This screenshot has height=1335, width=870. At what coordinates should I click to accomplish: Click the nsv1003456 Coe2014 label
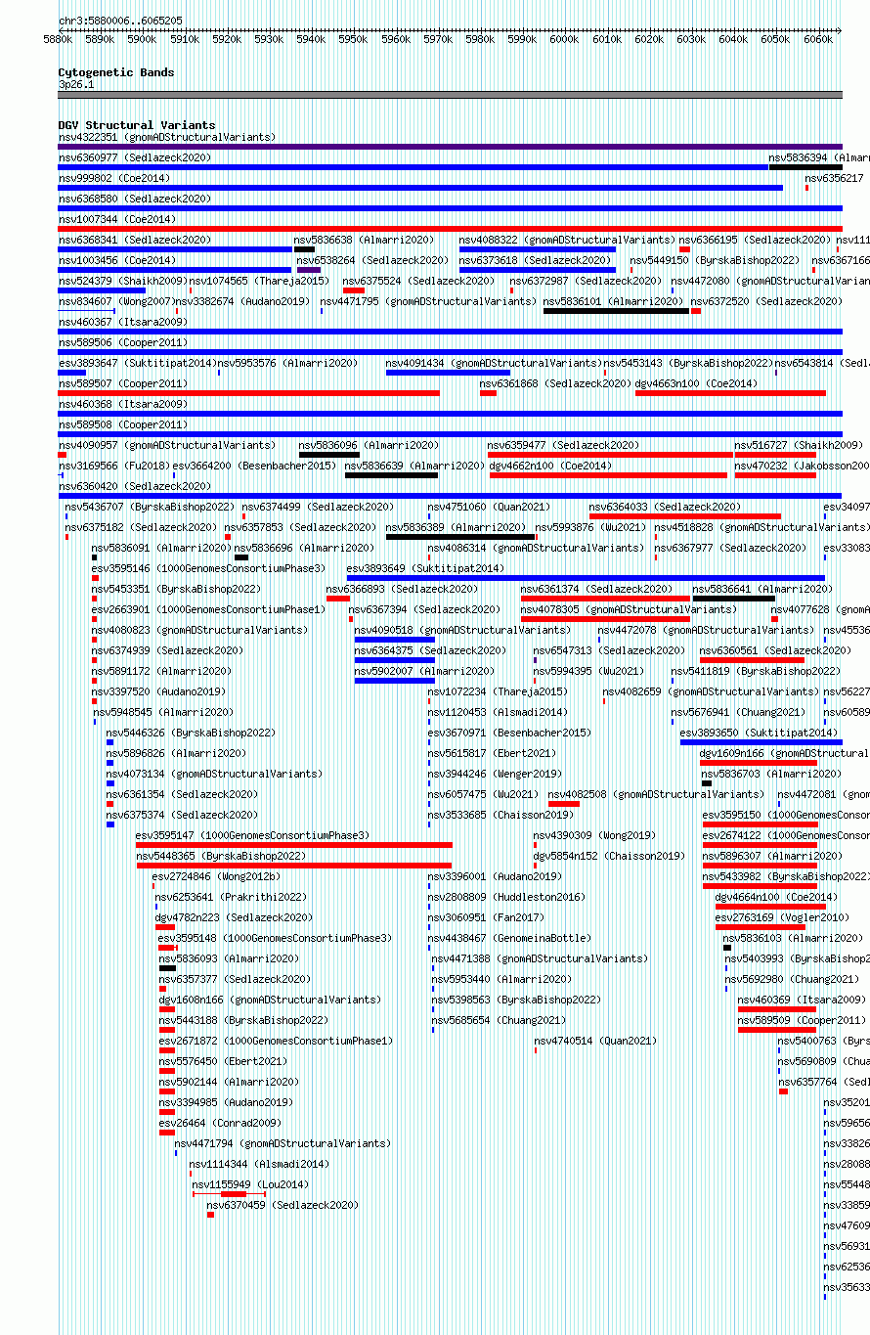(117, 261)
